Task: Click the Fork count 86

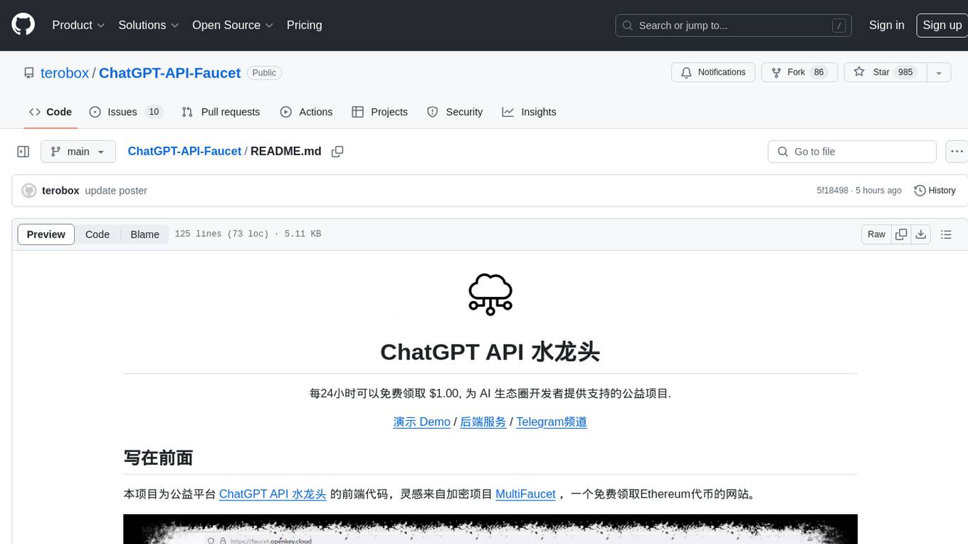Action: point(819,72)
